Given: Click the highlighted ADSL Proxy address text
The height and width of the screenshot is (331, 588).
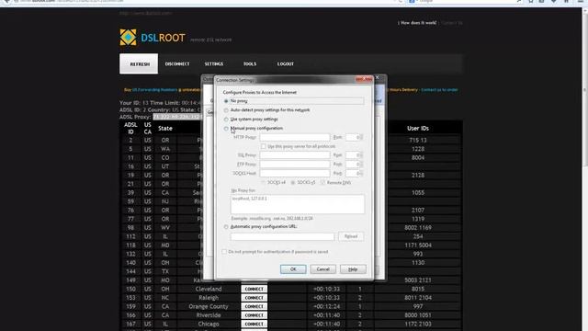Looking at the screenshot, I should click(x=177, y=117).
